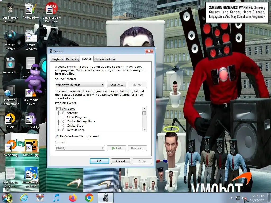Click the Test sound button
The width and height of the screenshot is (271, 203).
click(116, 148)
